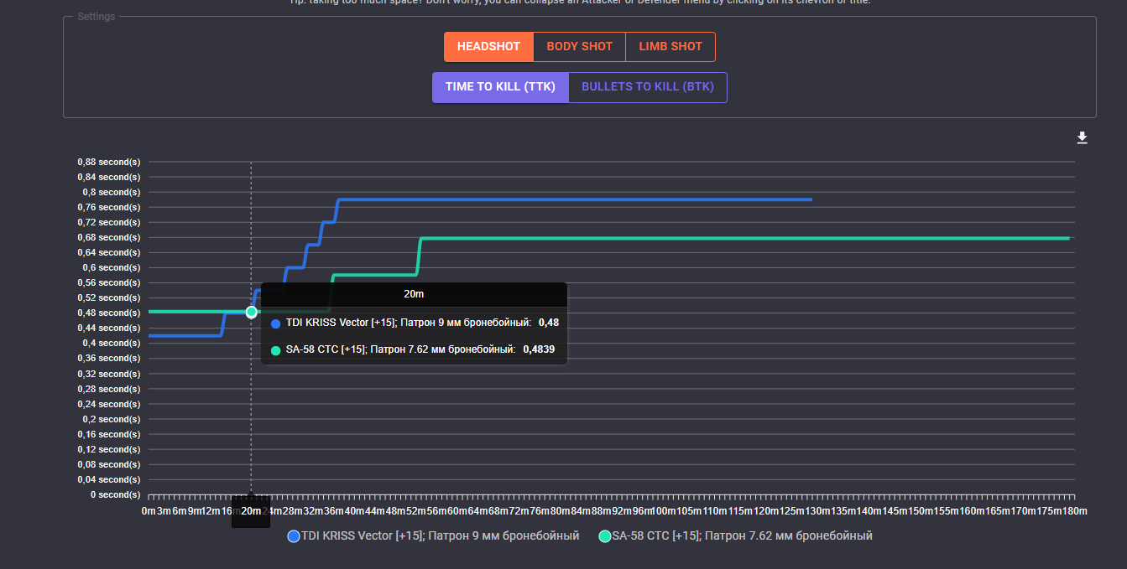
Task: Click the "0,2 second(s)" axis label
Action: pyautogui.click(x=112, y=419)
